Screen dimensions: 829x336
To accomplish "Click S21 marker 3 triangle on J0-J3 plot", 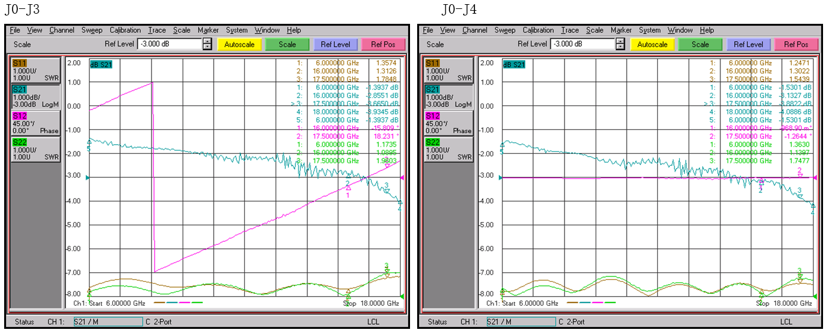I will pyautogui.click(x=387, y=191).
